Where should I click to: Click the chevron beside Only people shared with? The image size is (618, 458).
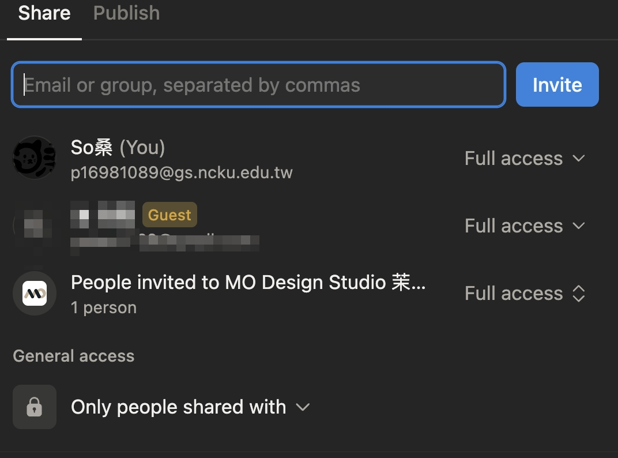303,407
